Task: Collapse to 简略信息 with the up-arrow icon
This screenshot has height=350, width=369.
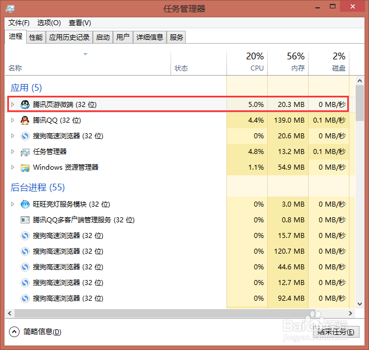Action: pyautogui.click(x=14, y=332)
